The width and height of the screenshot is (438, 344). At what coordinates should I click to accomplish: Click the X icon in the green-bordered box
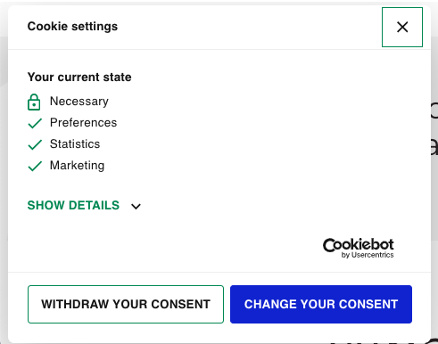402,27
